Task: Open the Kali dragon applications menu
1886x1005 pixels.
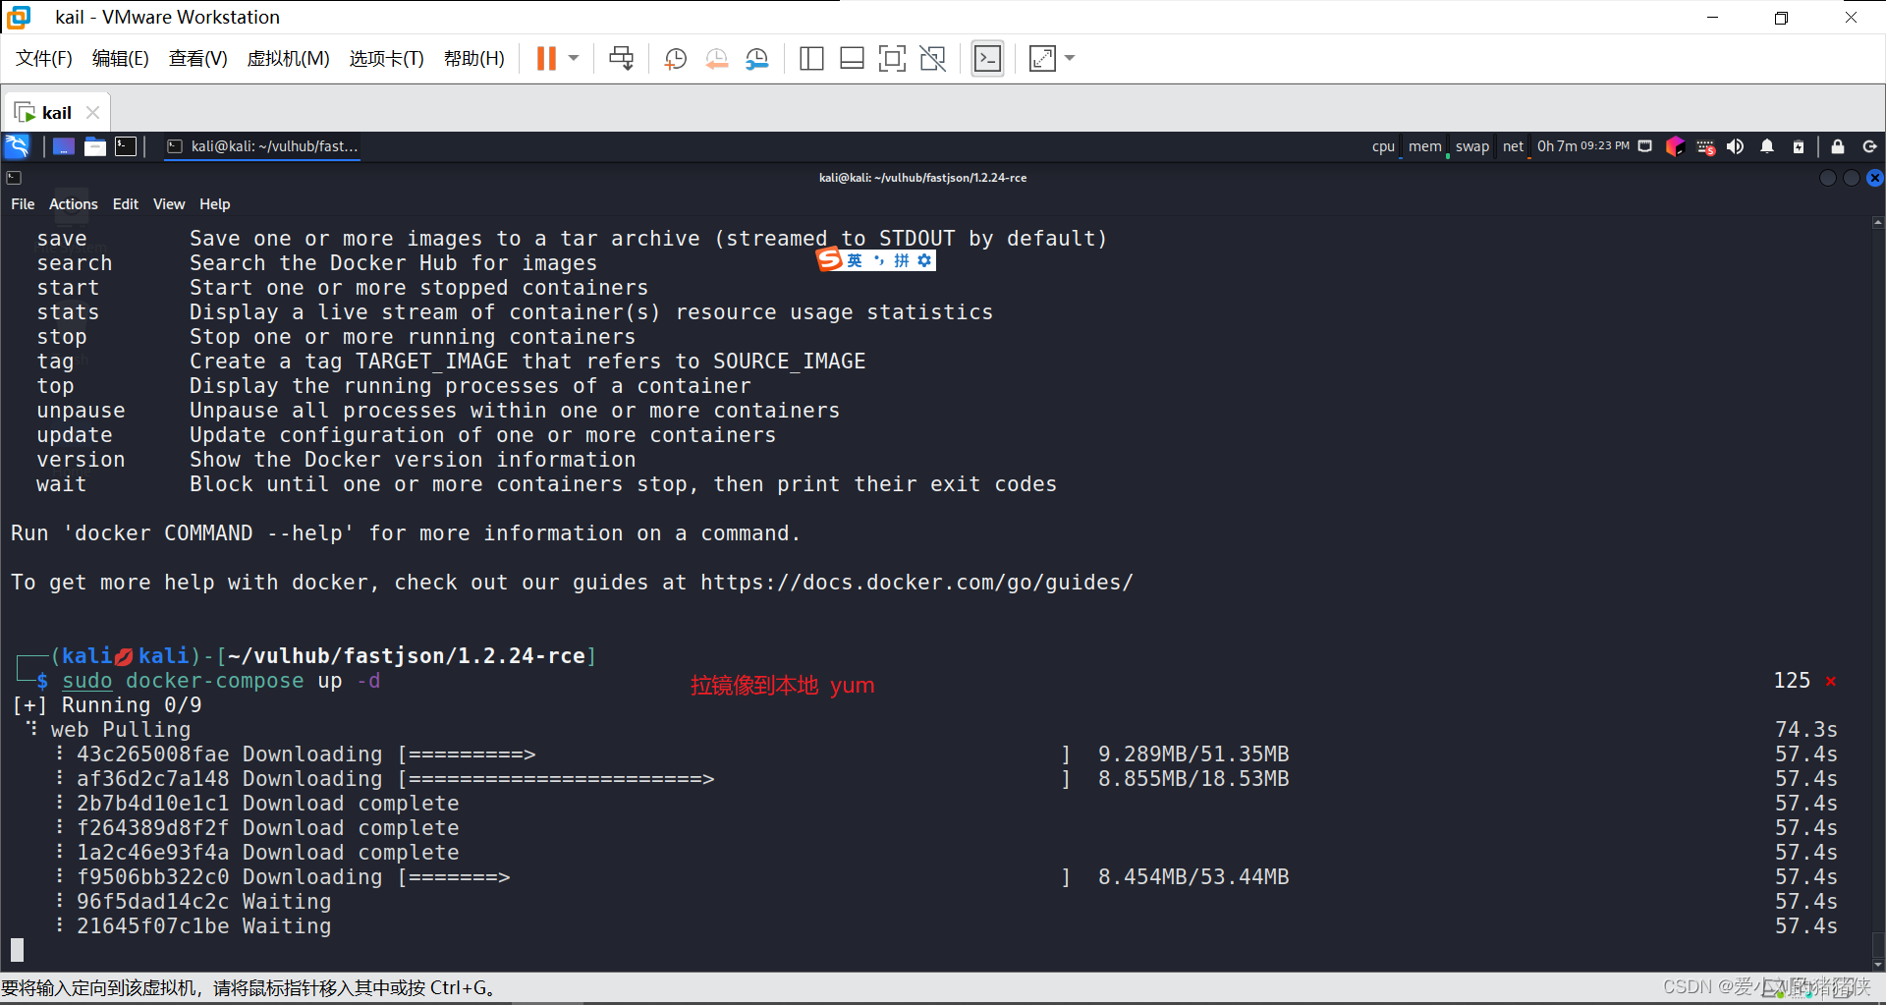Action: [x=17, y=146]
